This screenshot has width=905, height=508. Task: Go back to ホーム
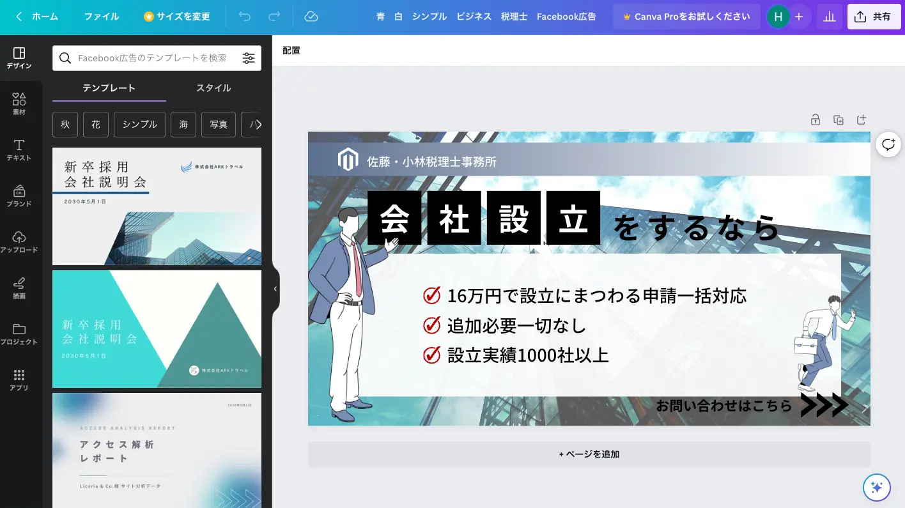37,17
